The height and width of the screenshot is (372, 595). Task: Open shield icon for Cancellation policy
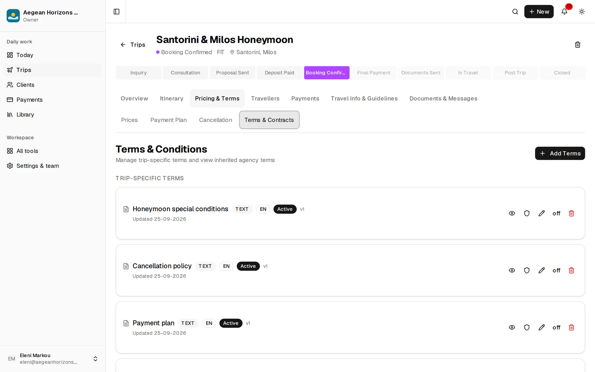[527, 270]
